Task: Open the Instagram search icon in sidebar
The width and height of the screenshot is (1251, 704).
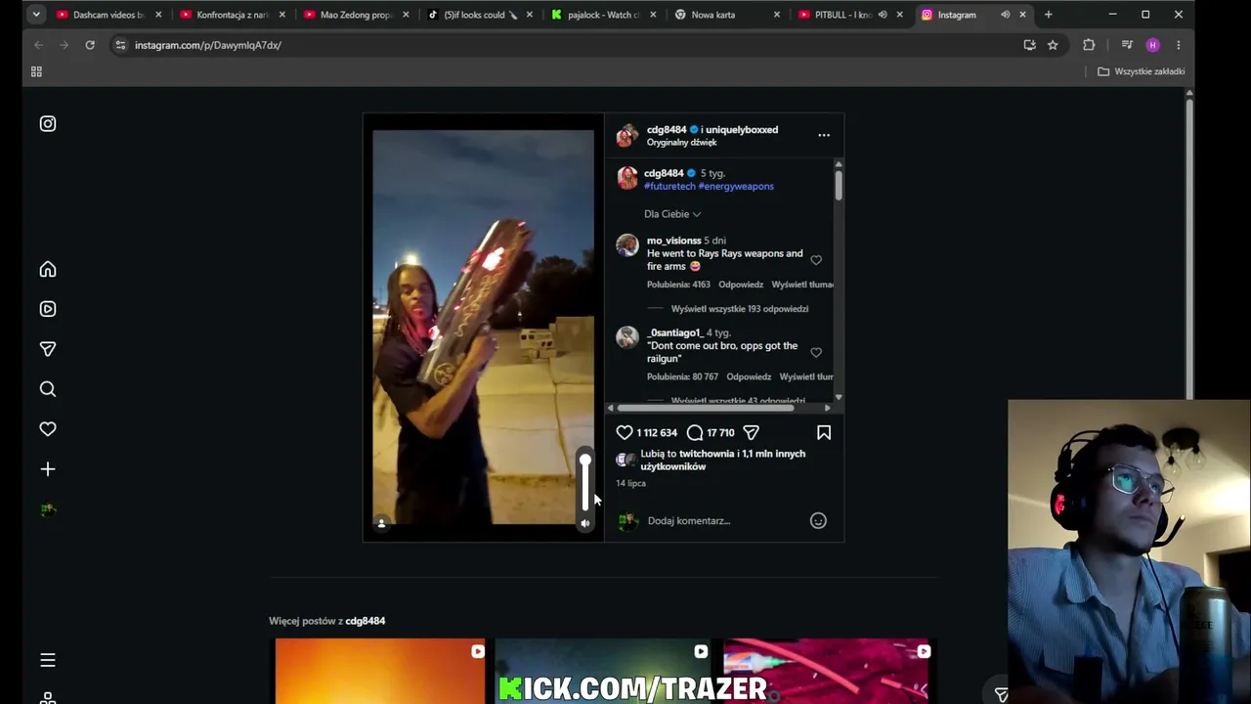Action: [48, 389]
